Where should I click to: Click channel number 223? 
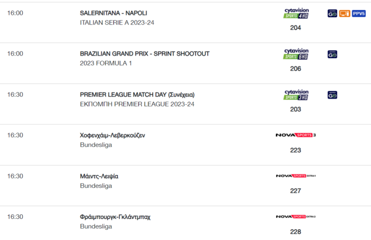296,150
